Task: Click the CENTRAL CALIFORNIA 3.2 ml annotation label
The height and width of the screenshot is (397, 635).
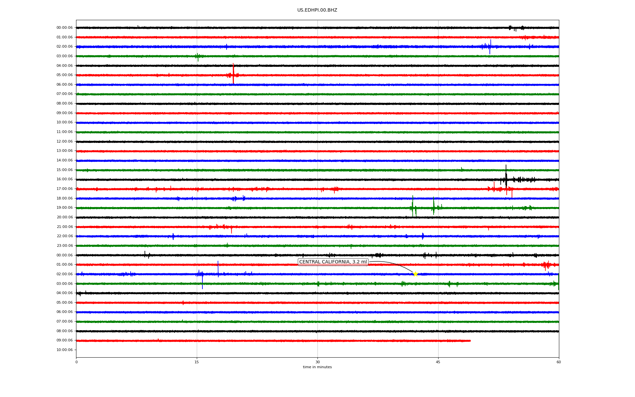Action: tap(333, 262)
